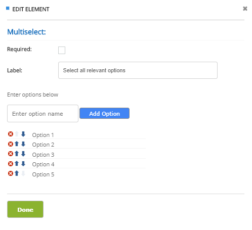This screenshot has height=230, width=252.
Task: Move Option 2 up with arrow
Action: pos(17,144)
